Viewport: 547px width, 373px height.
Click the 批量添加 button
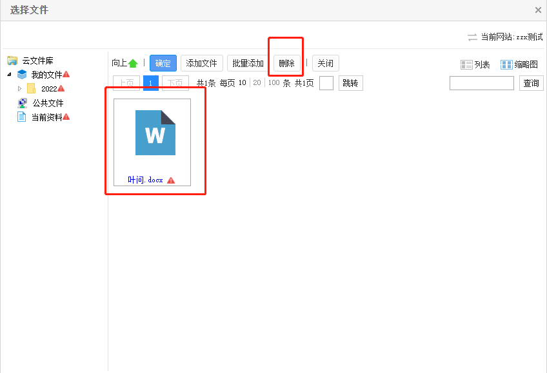coord(248,63)
